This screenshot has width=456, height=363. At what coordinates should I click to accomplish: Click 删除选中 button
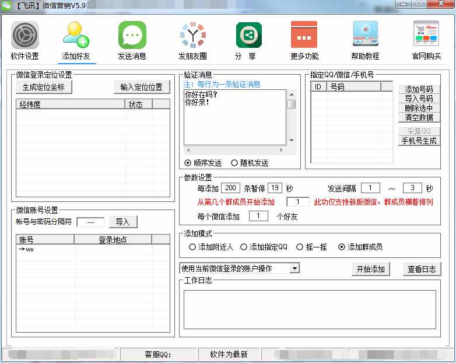tap(419, 108)
